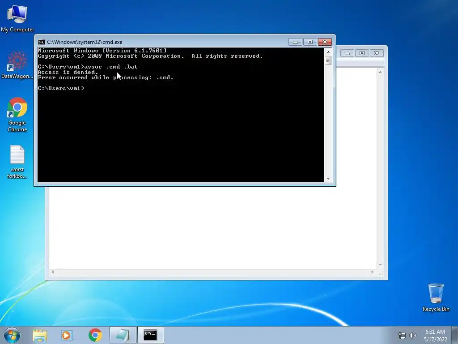Launch Windows Media Player from taskbar
Viewport: 458px width, 344px height.
pos(67,335)
